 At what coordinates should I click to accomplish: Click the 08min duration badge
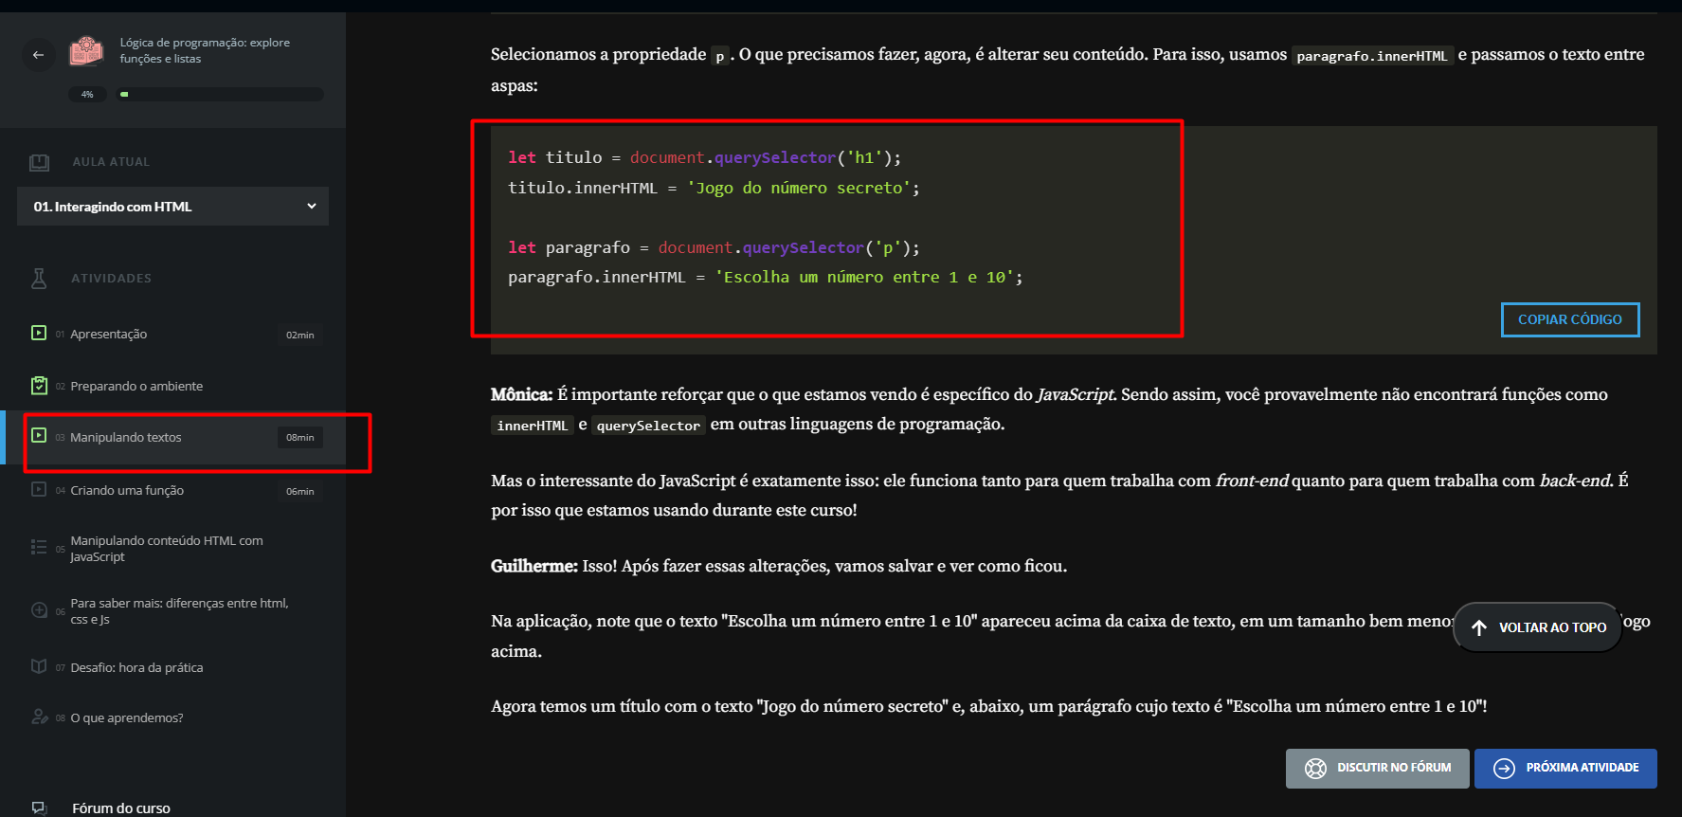pyautogui.click(x=300, y=437)
